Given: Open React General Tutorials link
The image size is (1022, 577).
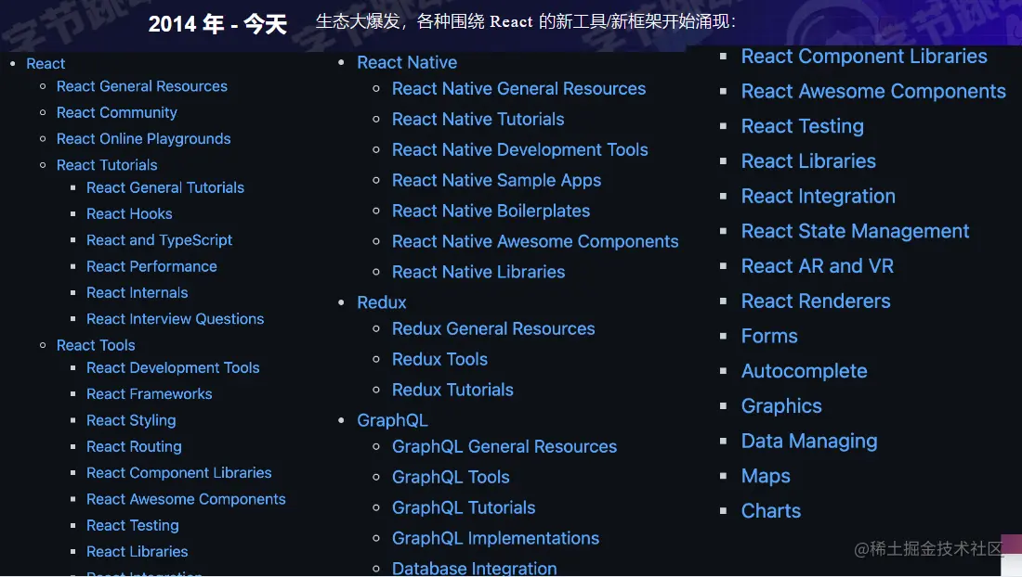Looking at the screenshot, I should click(165, 188).
